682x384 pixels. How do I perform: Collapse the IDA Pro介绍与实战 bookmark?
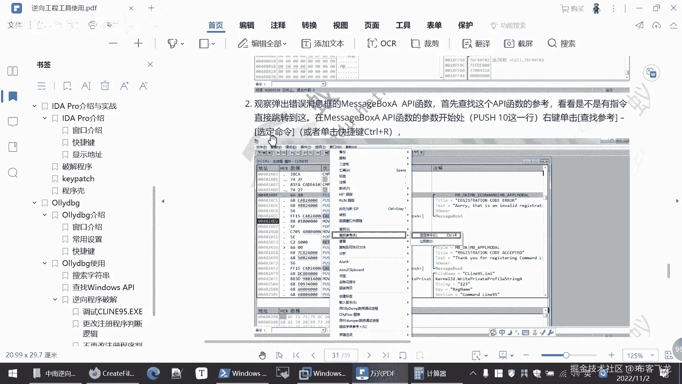(x=34, y=106)
